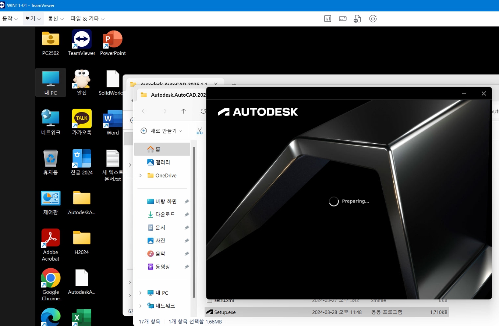The width and height of the screenshot is (499, 326).
Task: Unpin 사진 using its pin icon
Action: point(187,240)
